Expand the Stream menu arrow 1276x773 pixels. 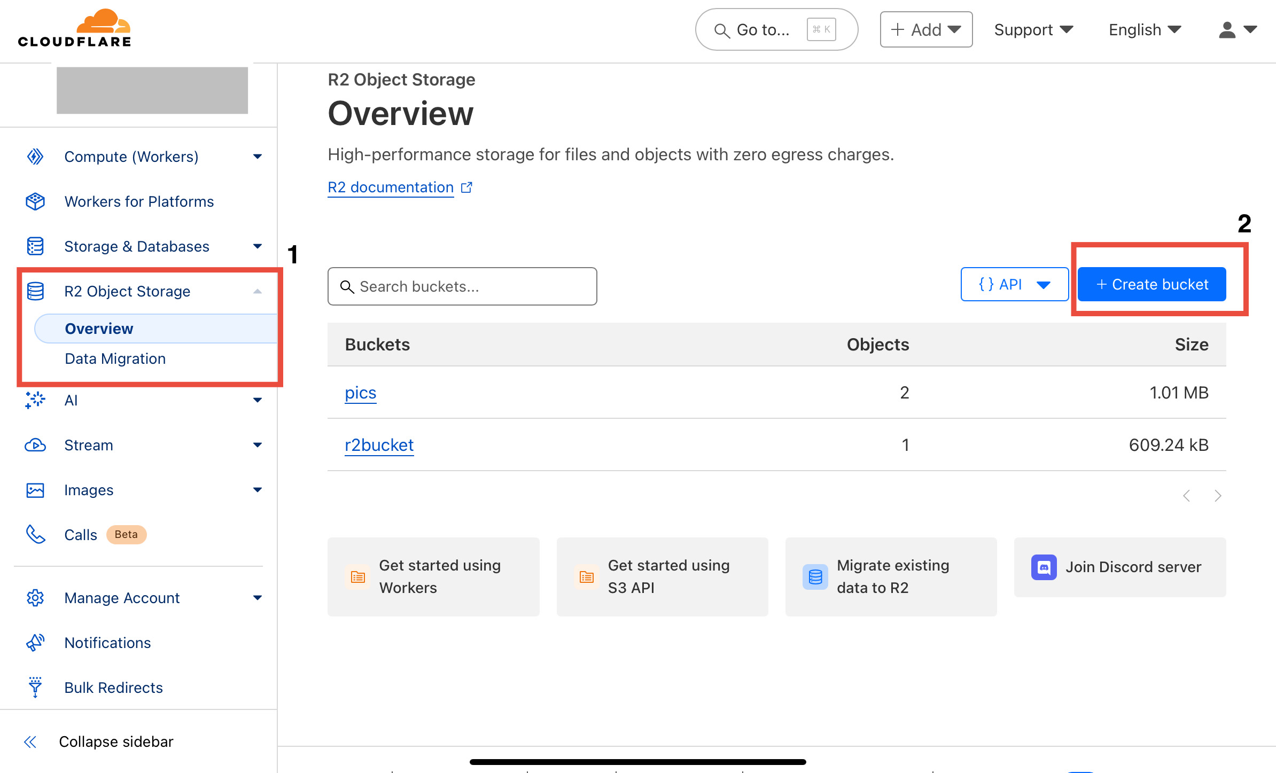(258, 445)
